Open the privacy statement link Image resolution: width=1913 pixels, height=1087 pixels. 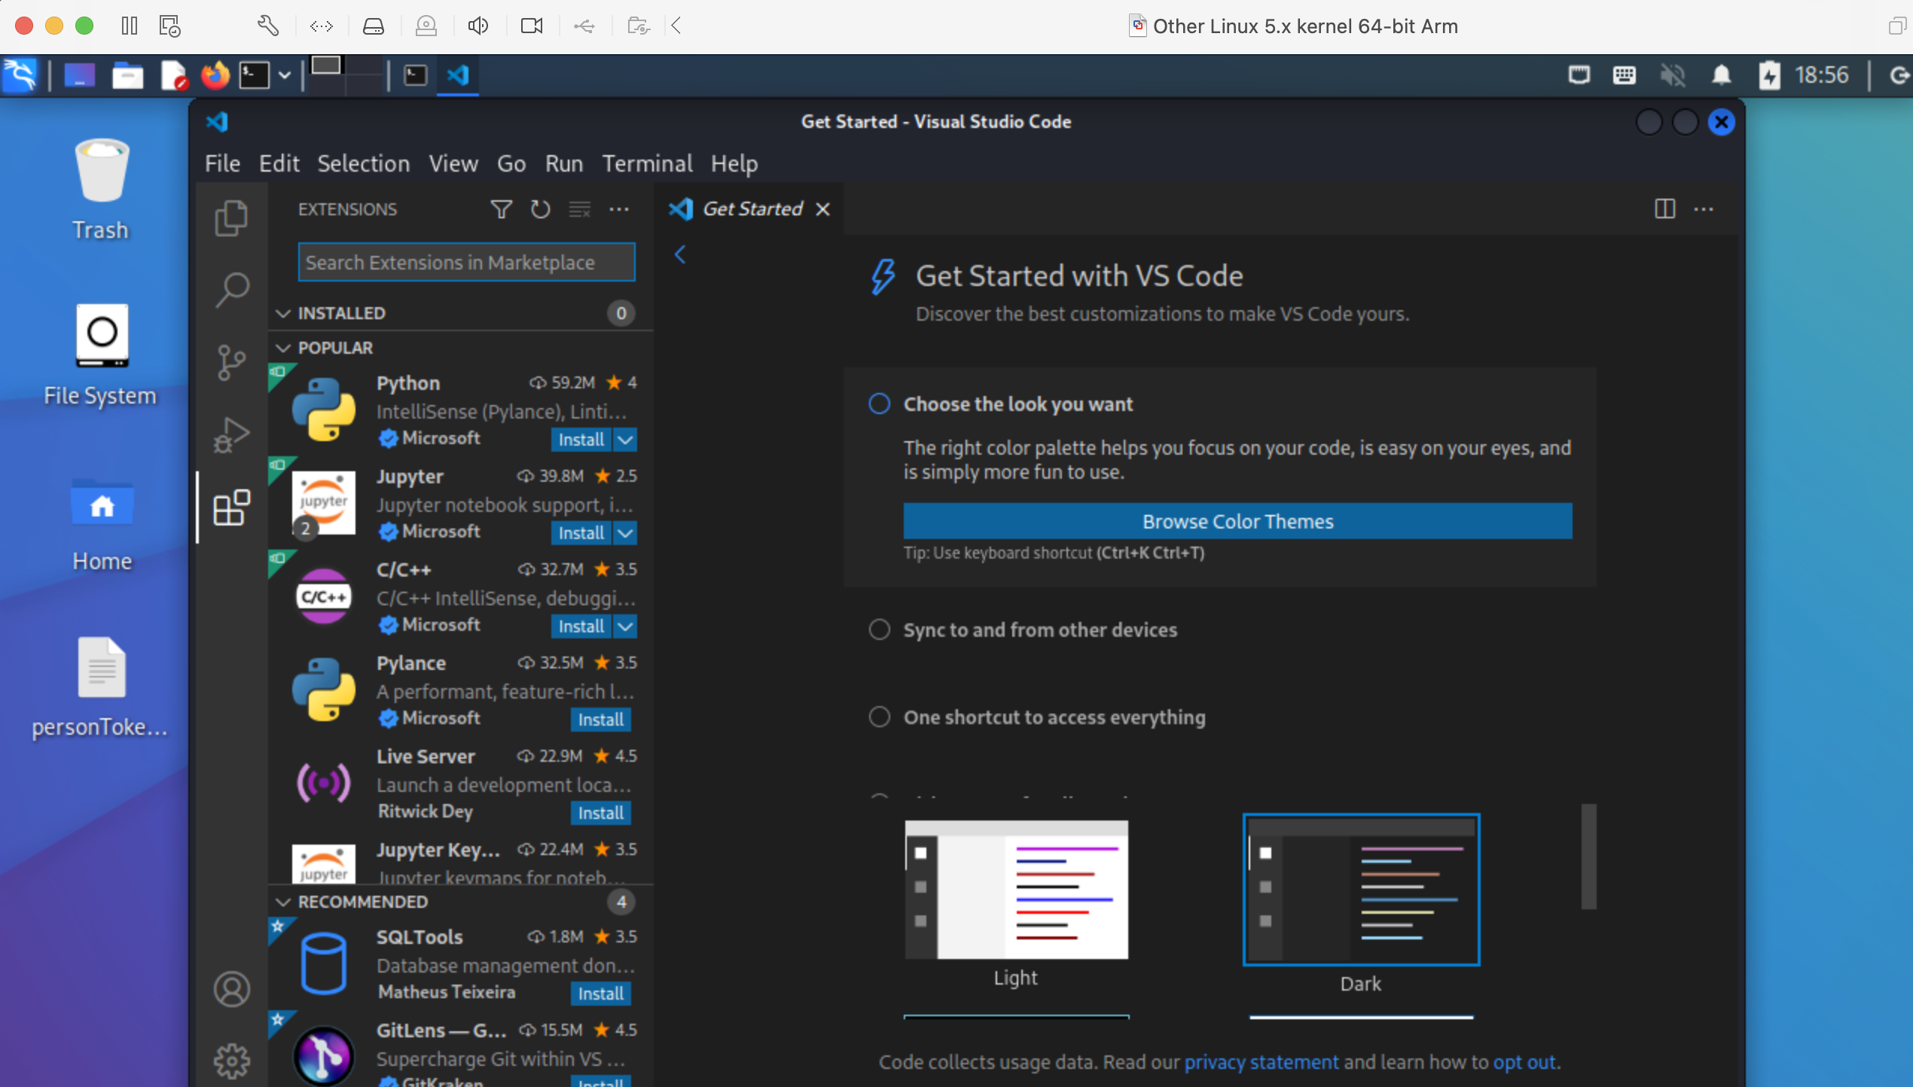pyautogui.click(x=1262, y=1062)
